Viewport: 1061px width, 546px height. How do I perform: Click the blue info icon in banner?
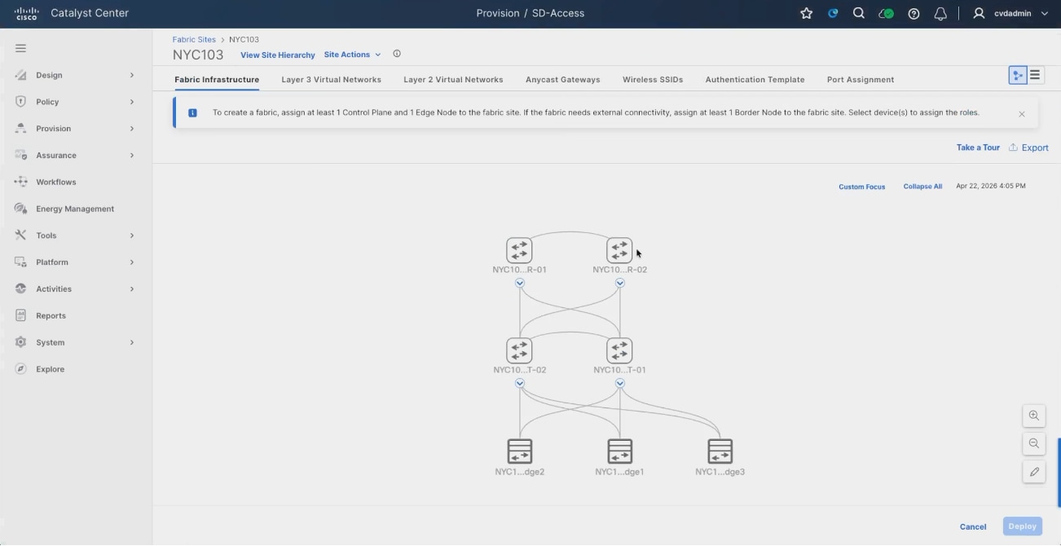pos(192,112)
